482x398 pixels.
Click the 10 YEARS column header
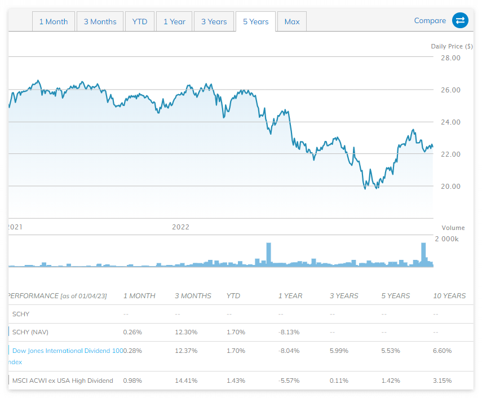[449, 296]
